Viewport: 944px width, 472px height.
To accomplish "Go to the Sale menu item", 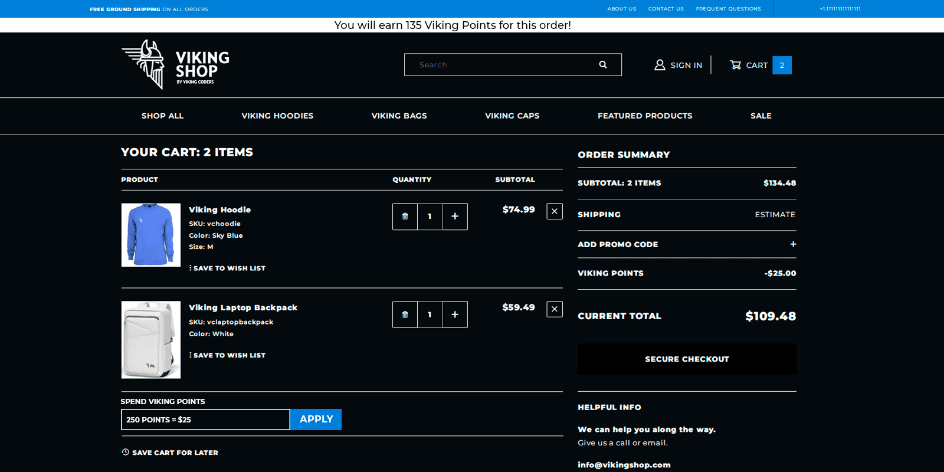I will coord(761,116).
